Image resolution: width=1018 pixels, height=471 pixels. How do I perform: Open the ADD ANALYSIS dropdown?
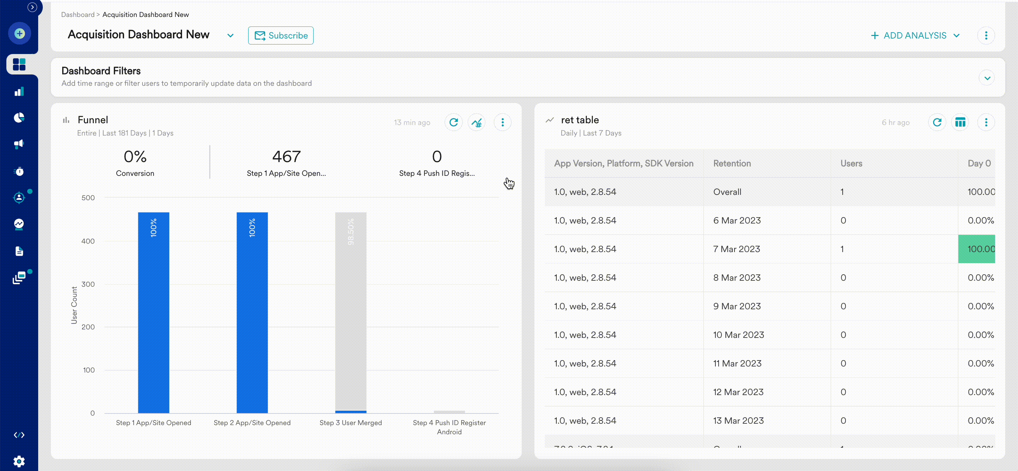[915, 36]
